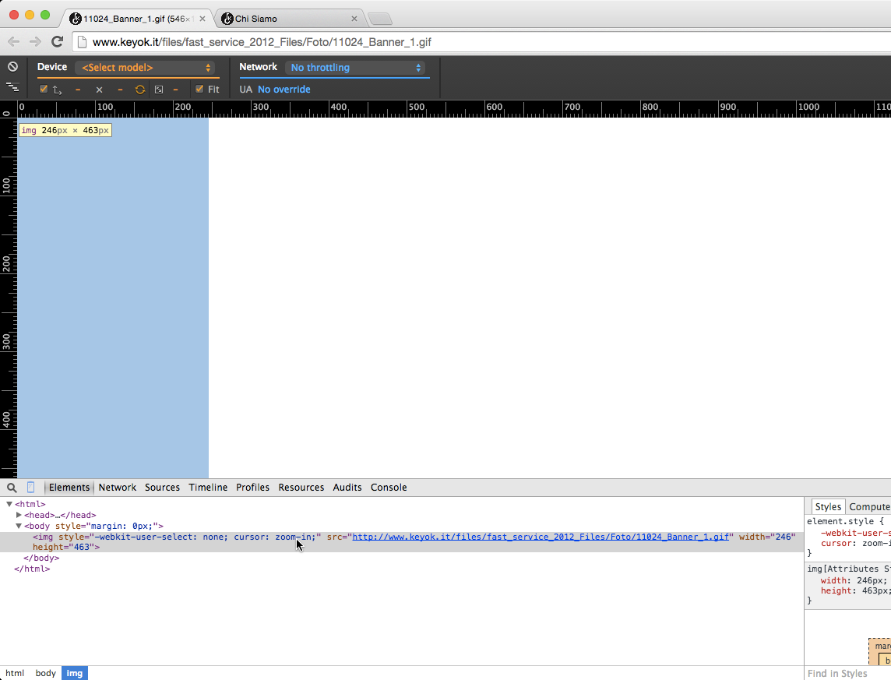The width and height of the screenshot is (891, 680).
Task: Click the device pixel ratio dash value
Action: pyautogui.click(x=175, y=90)
